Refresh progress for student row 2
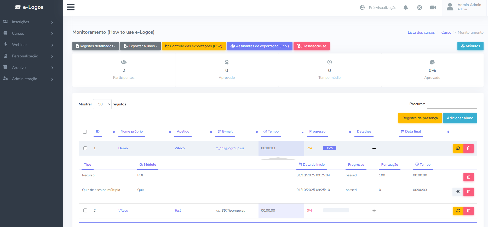The width and height of the screenshot is (488, 227). [458, 211]
